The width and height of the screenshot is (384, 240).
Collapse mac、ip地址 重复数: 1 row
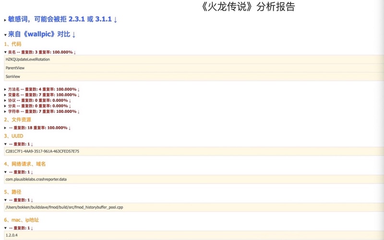tap(18, 228)
